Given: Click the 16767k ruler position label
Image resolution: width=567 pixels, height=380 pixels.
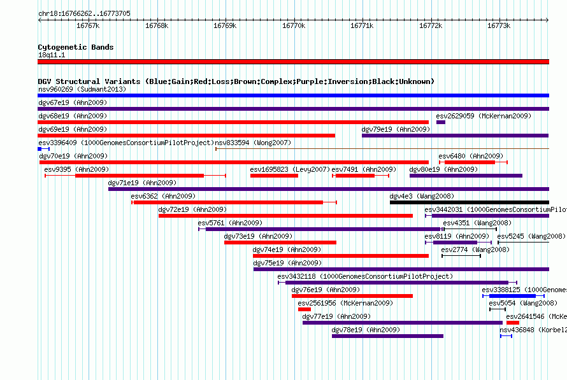Looking at the screenshot, I should pos(88,25).
